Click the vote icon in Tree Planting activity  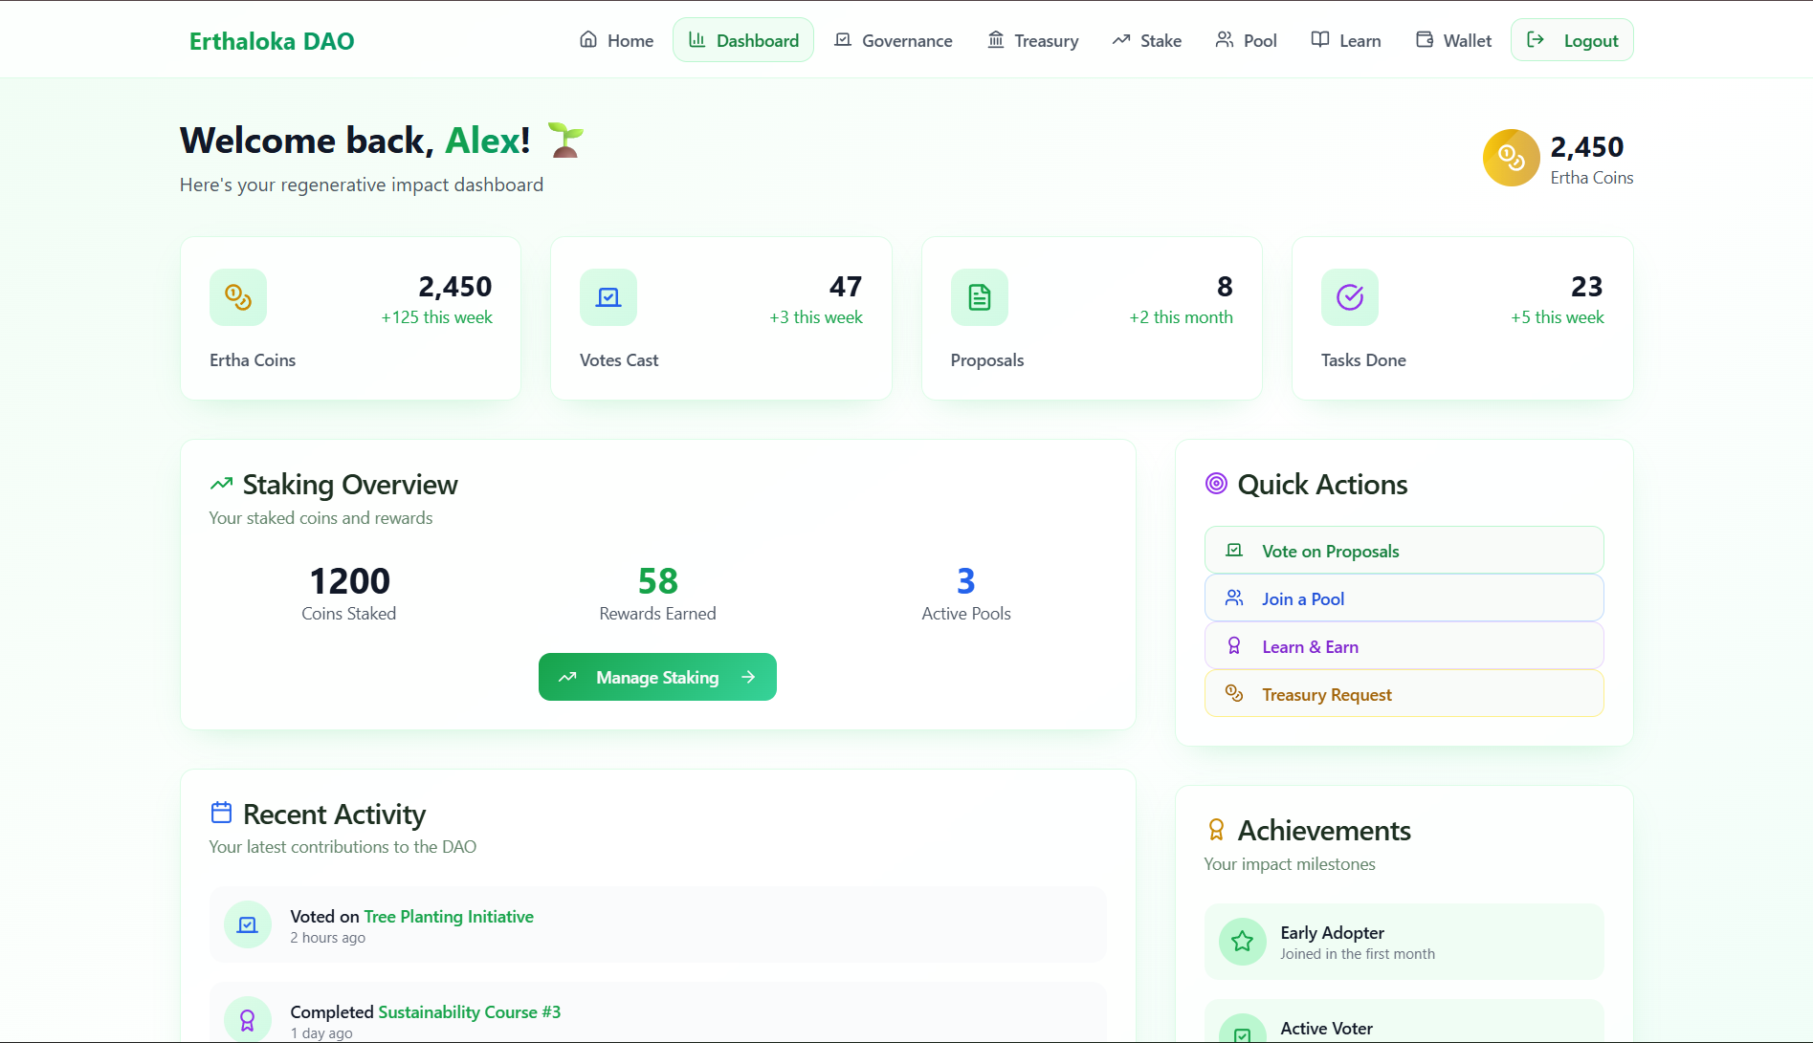click(248, 924)
